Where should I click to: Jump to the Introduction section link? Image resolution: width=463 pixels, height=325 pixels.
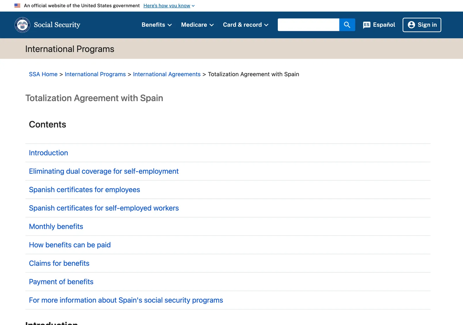coord(48,153)
